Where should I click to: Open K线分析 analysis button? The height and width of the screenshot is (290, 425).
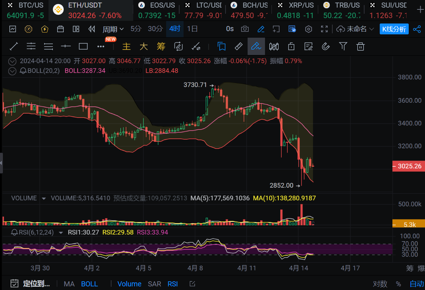point(394,29)
